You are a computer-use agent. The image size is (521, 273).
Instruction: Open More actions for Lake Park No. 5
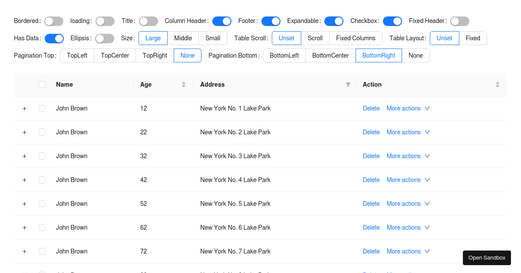tap(408, 204)
